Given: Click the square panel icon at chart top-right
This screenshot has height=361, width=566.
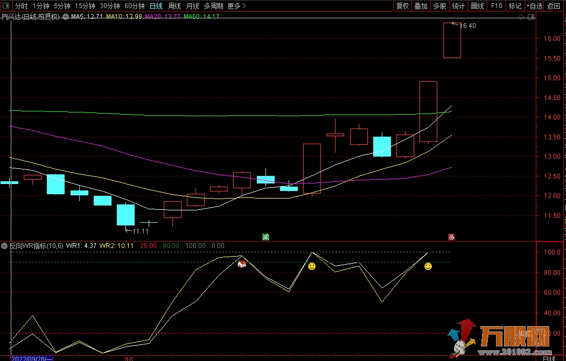Looking at the screenshot, I should click(531, 17).
